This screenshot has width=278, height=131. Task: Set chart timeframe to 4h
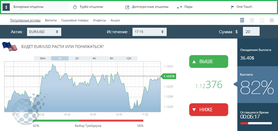click(94, 58)
